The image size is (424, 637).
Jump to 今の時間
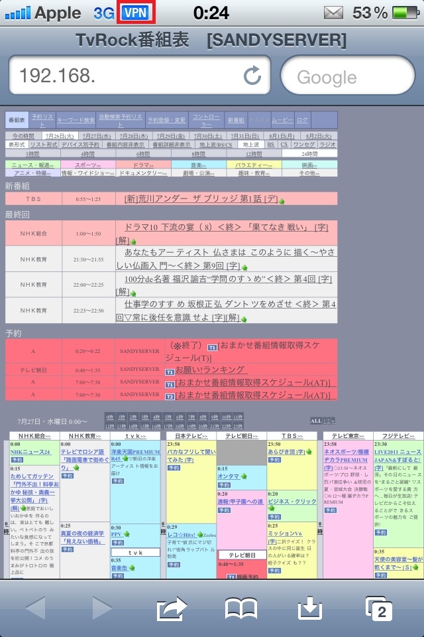pyautogui.click(x=23, y=136)
